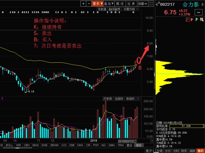Open 更多 more indicators tab
Viewport: 205px width, 153px height.
pos(129,145)
